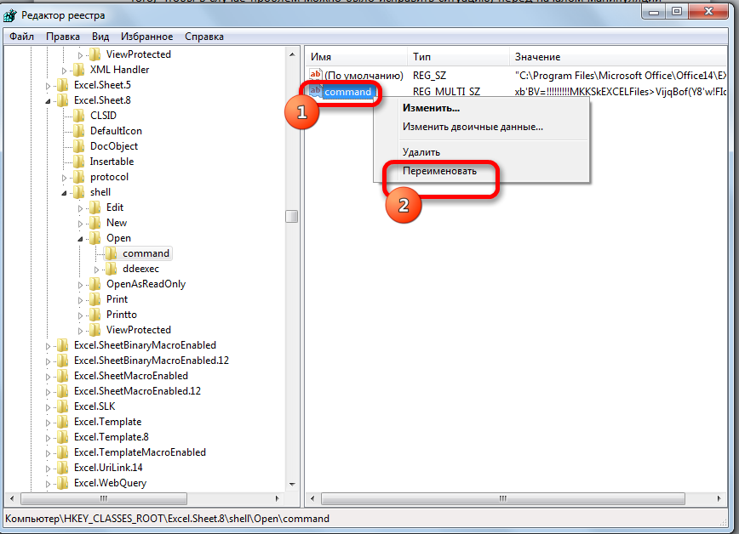Click tree pane scroll down arrow
This screenshot has height=534, width=739.
tap(292, 485)
